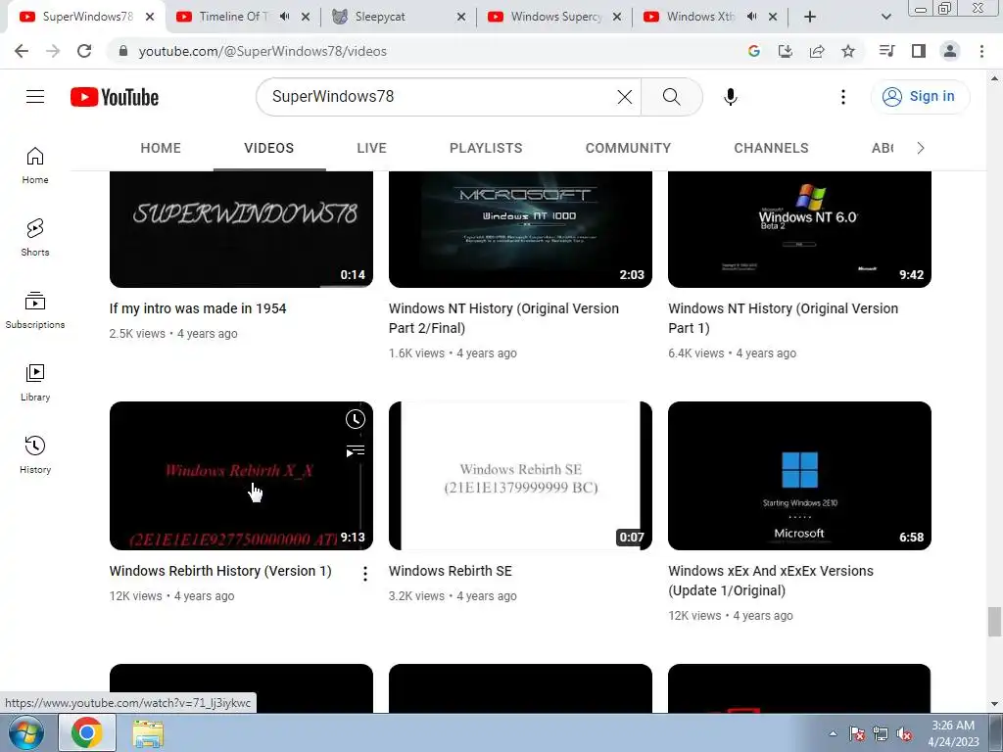The width and height of the screenshot is (1003, 752).
Task: Click browser forward arrow
Action: click(x=53, y=51)
